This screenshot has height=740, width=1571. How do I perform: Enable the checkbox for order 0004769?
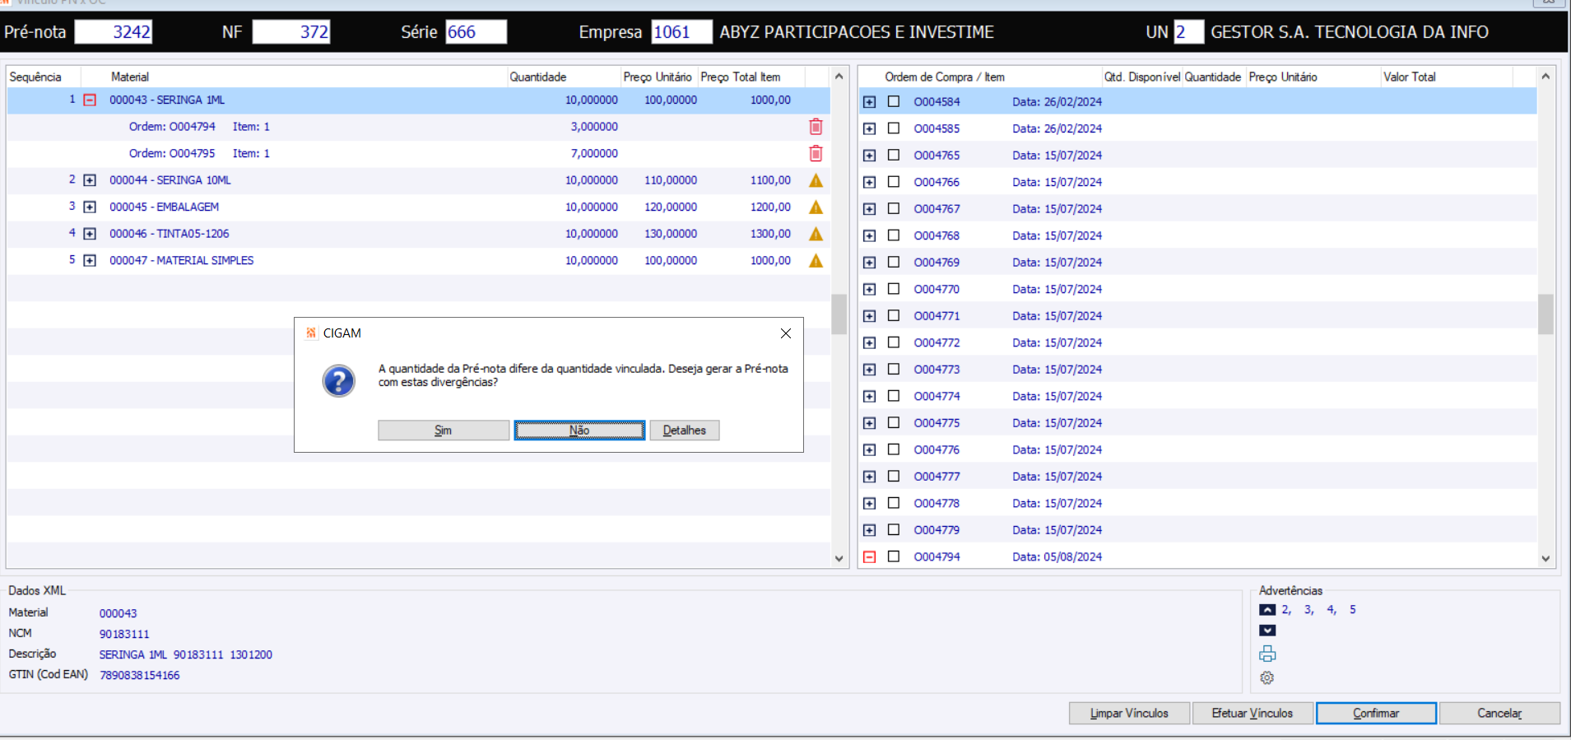[x=894, y=263]
